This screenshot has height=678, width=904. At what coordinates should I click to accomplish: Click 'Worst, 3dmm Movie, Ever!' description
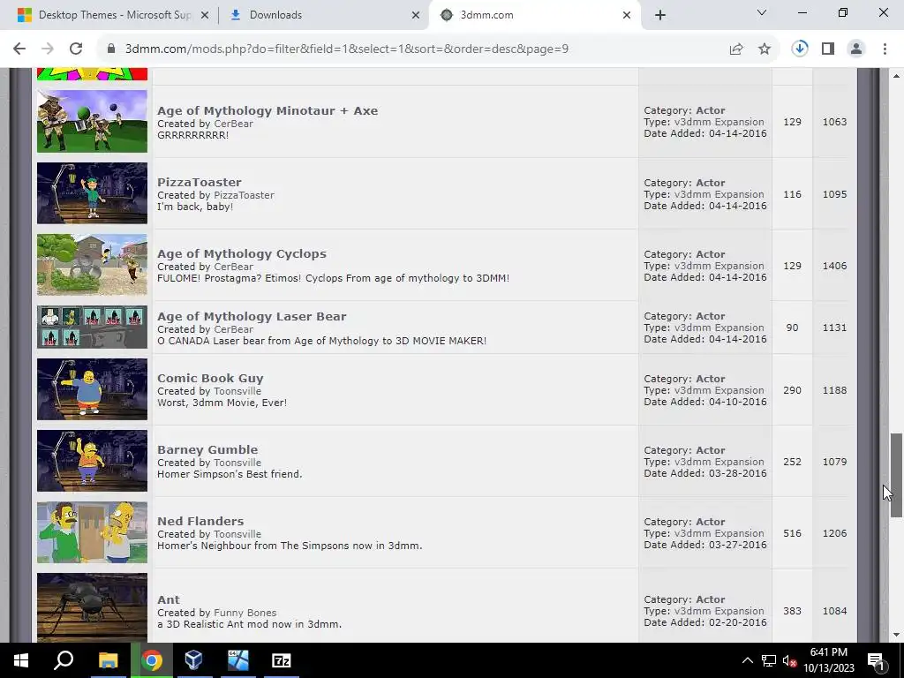click(x=222, y=403)
